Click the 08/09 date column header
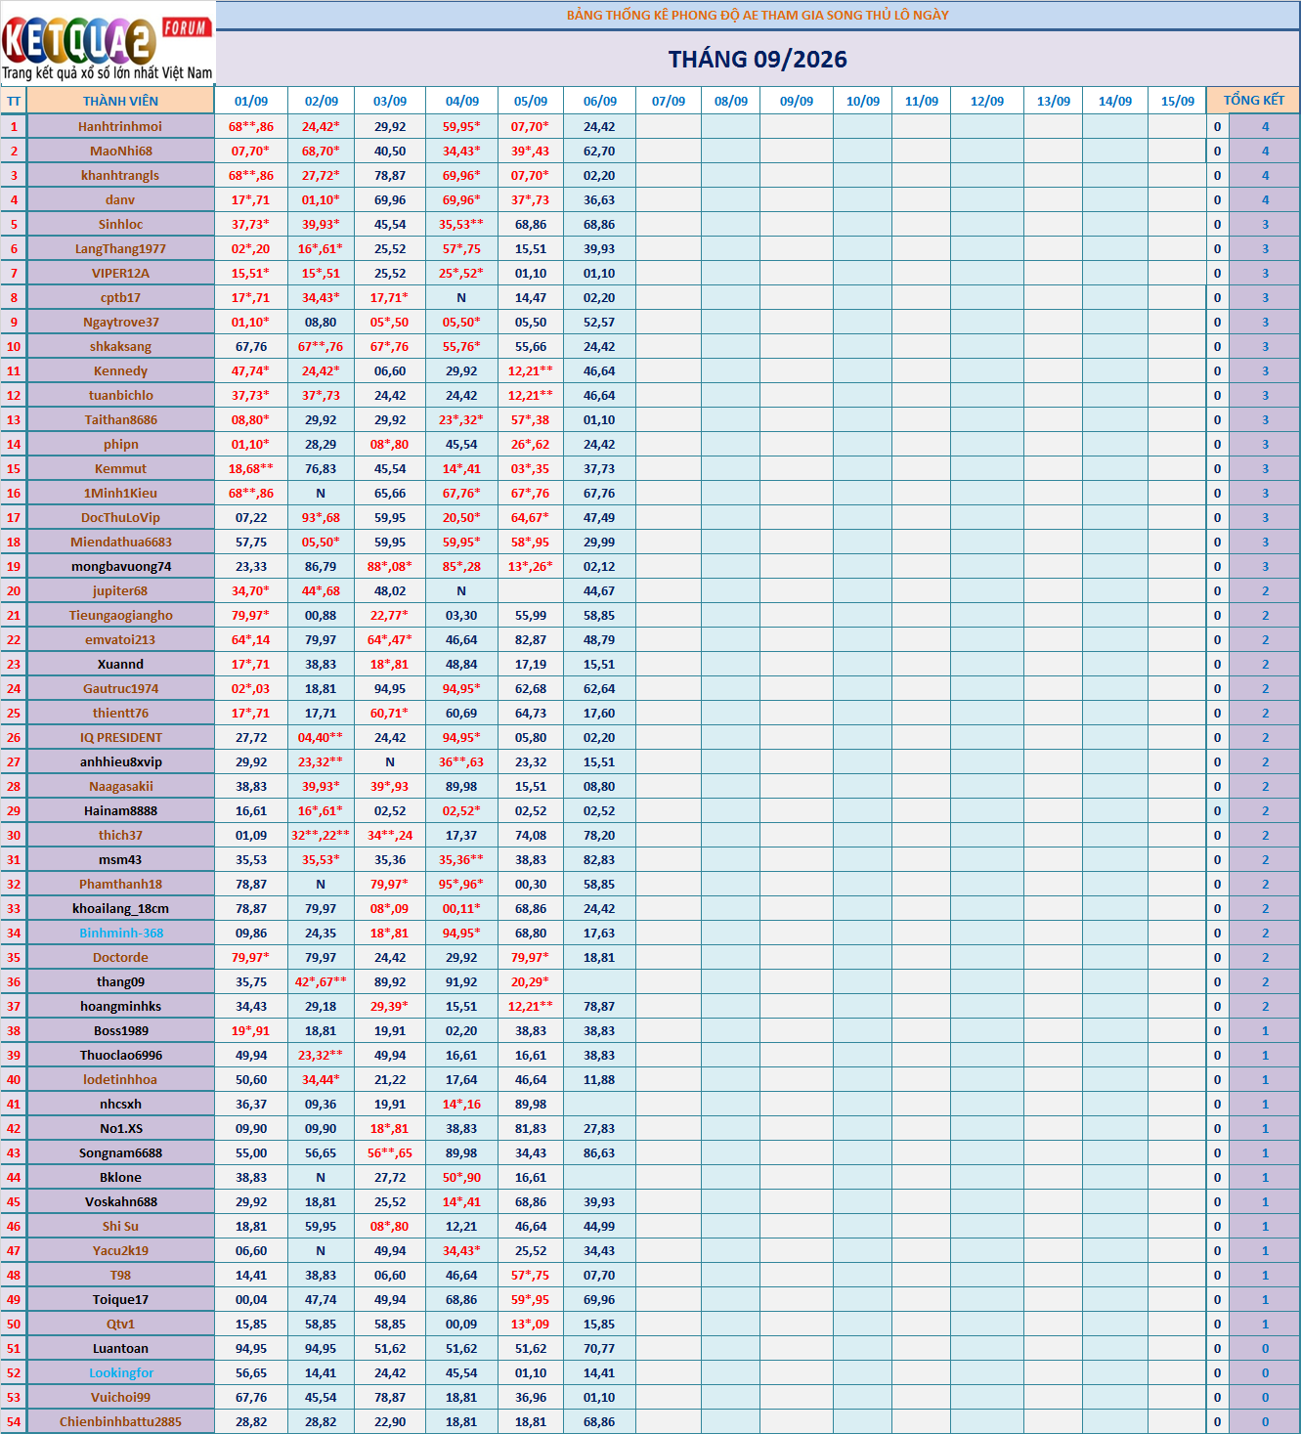This screenshot has width=1301, height=1434. [x=731, y=101]
